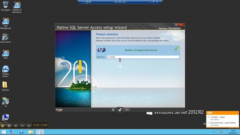
Task: Go to next step with yellow arrow
Action: click(127, 110)
